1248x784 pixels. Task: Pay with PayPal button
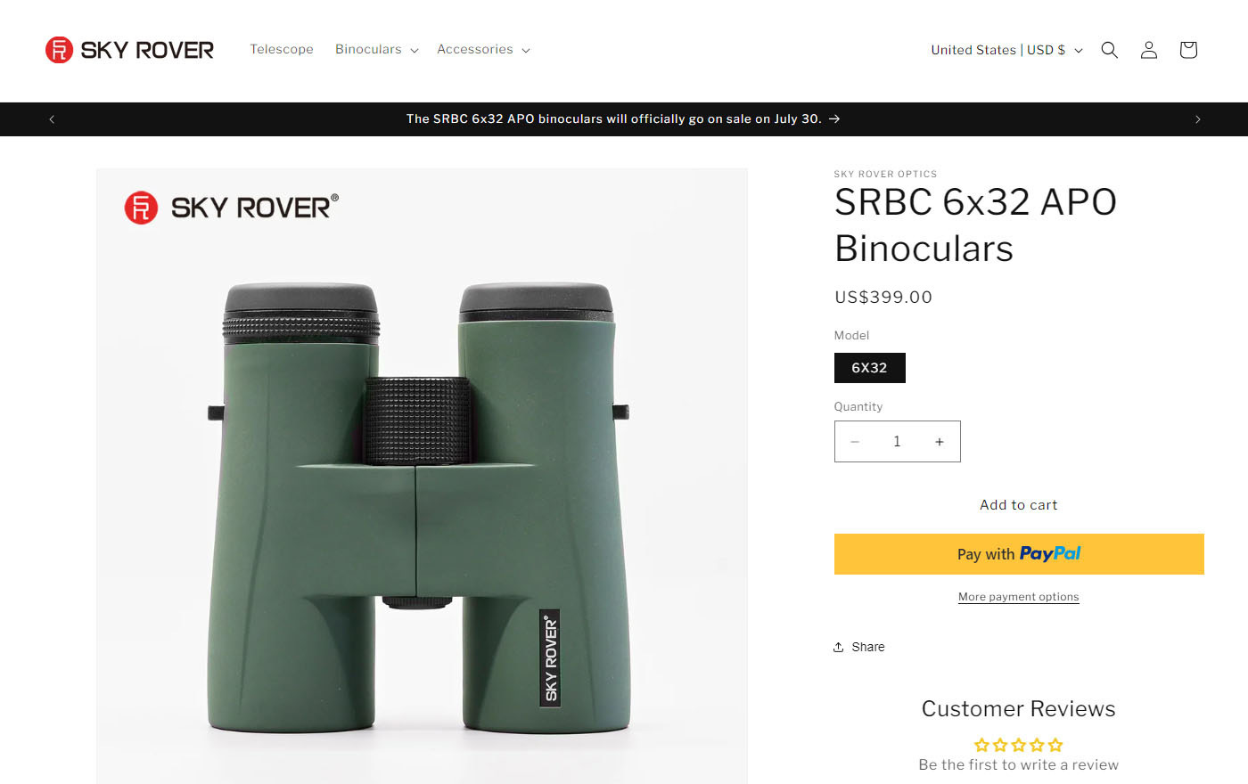point(1019,554)
